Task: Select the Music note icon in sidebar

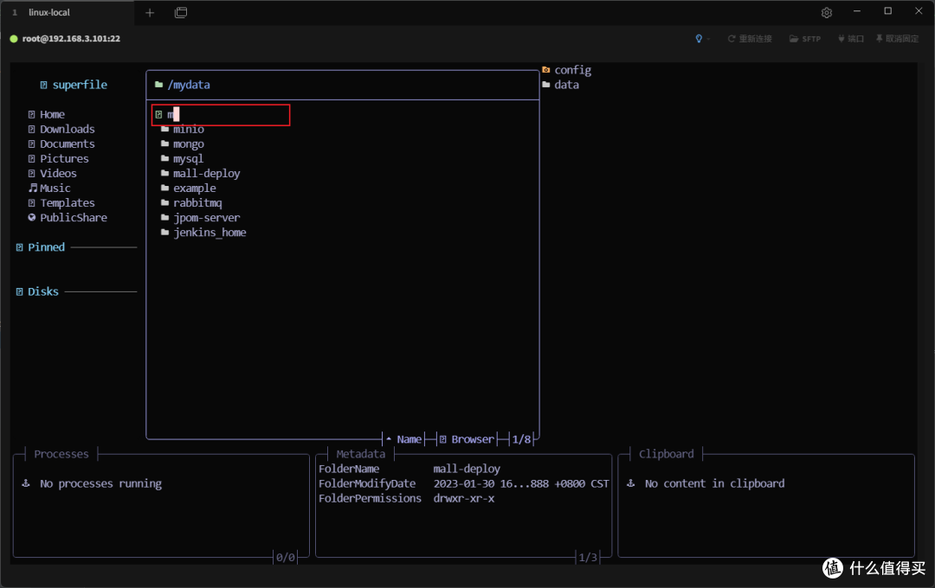Action: (x=34, y=188)
